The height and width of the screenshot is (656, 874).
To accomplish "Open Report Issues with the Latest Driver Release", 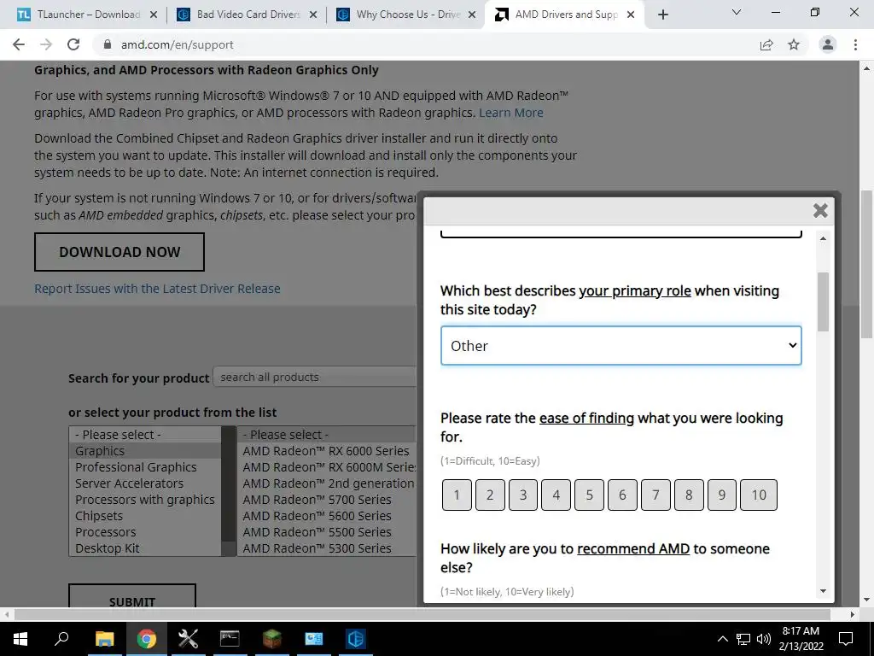I will [x=157, y=289].
